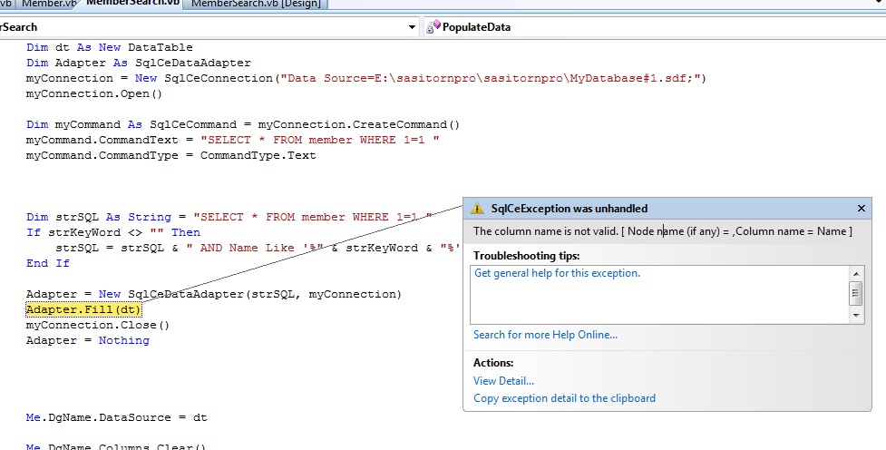This screenshot has width=886, height=450.
Task: Click the troubleshooting tips scrollbar thumb
Action: 855,293
